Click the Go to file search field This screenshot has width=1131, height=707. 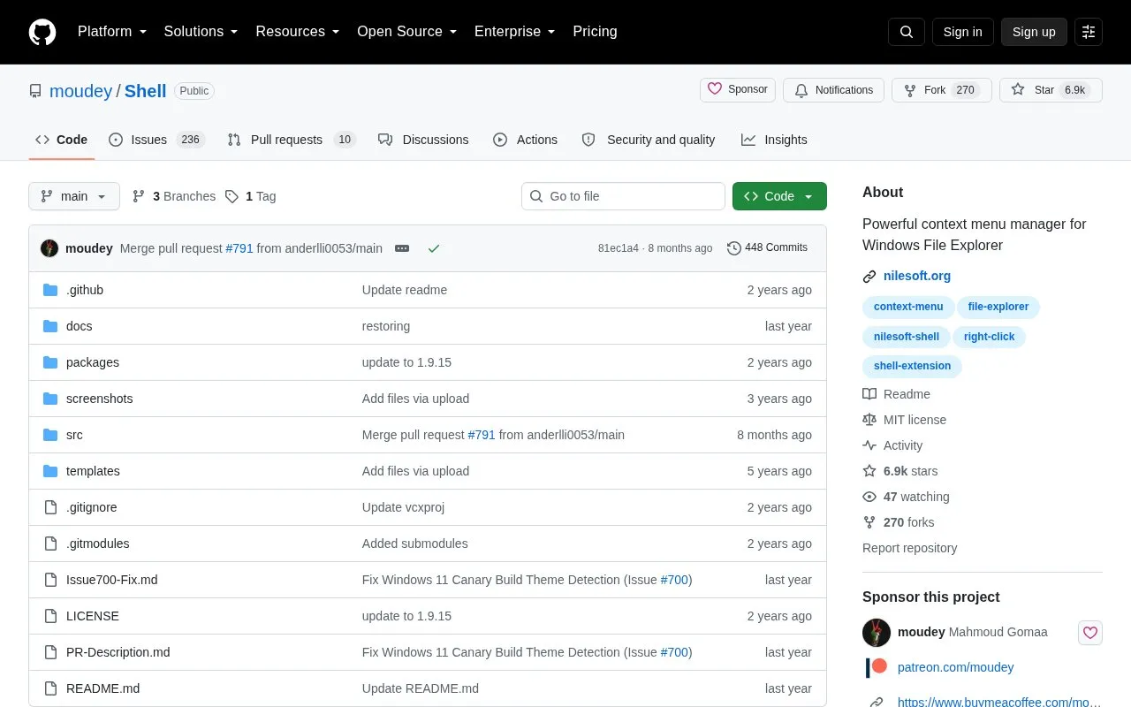[623, 196]
